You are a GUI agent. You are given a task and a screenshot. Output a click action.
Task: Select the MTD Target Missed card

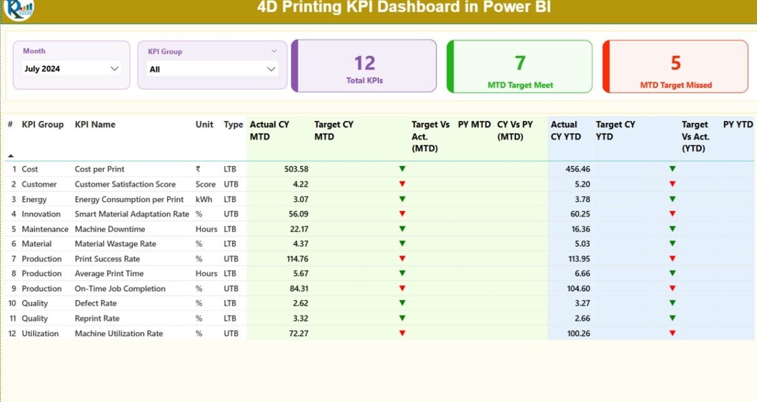point(676,66)
